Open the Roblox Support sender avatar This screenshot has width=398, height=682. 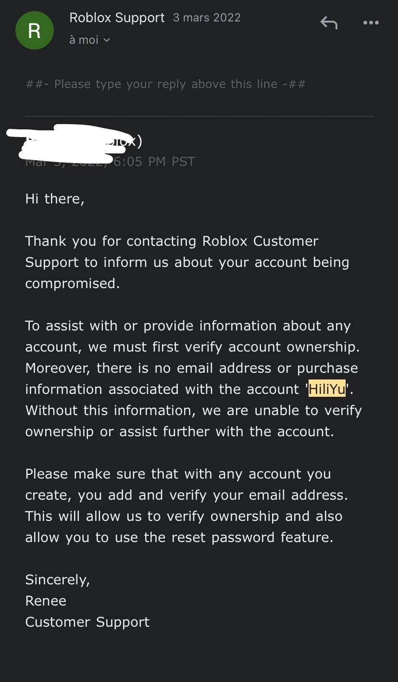coord(34,30)
